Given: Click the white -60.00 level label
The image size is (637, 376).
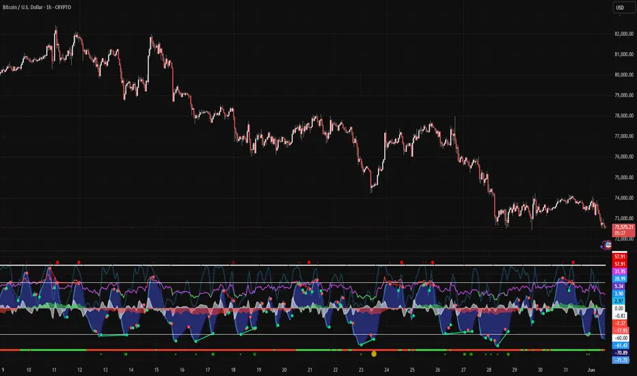Looking at the screenshot, I should pyautogui.click(x=621, y=338).
